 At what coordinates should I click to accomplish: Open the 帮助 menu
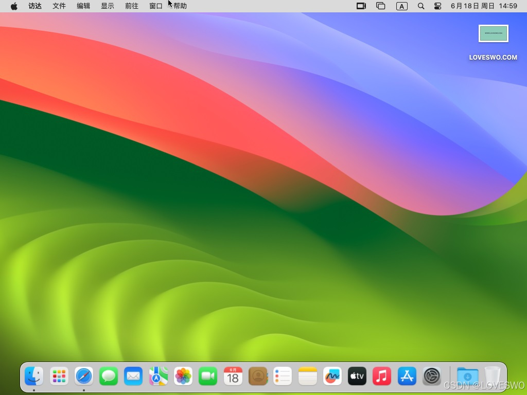click(x=180, y=6)
